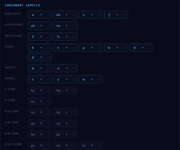180x150 pixels.
Task: Play the 'dy' compound sample
Action: [x=67, y=146]
